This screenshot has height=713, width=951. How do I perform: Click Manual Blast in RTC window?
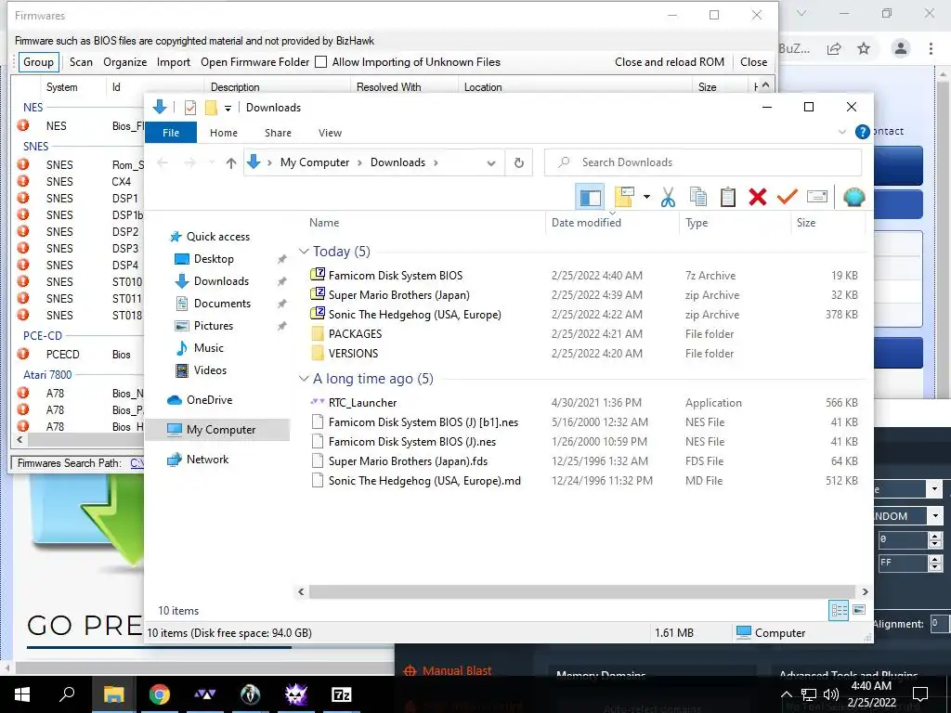457,670
